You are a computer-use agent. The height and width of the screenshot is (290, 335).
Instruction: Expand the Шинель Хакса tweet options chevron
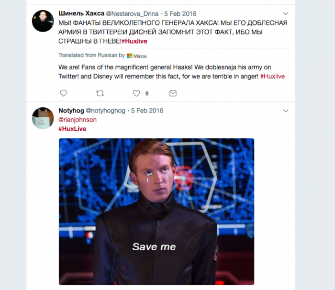[x=286, y=13]
